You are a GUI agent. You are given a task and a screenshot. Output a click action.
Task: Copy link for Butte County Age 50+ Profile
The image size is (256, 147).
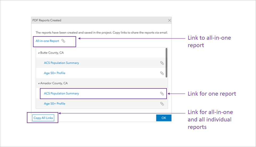(x=162, y=73)
